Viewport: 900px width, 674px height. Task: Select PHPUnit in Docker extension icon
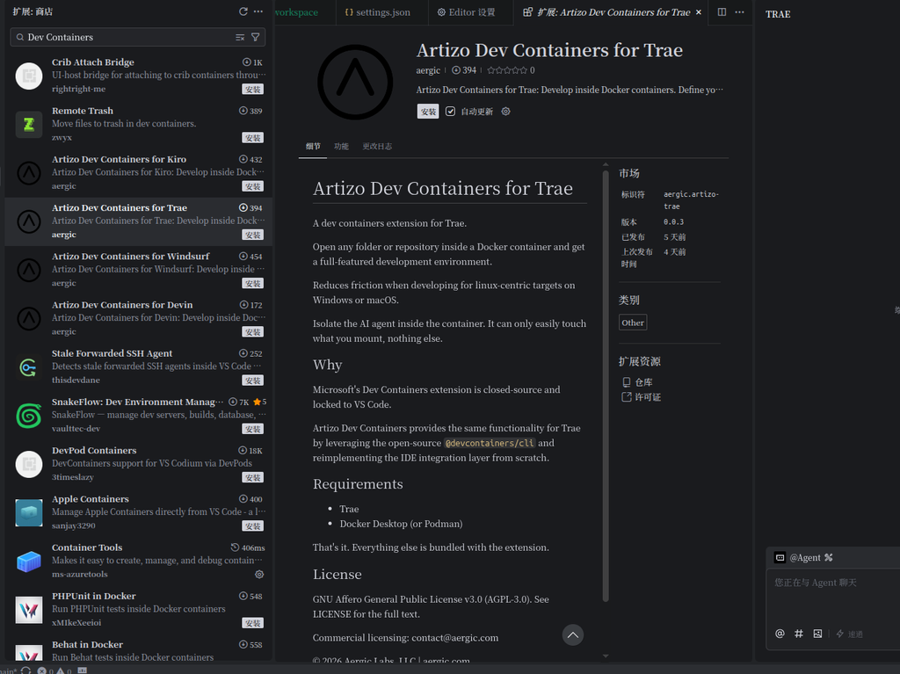29,610
